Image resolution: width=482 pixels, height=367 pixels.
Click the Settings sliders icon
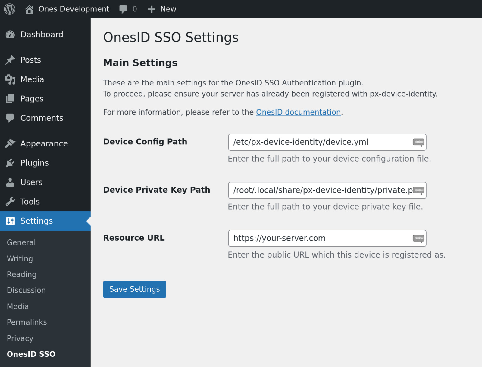(x=10, y=221)
